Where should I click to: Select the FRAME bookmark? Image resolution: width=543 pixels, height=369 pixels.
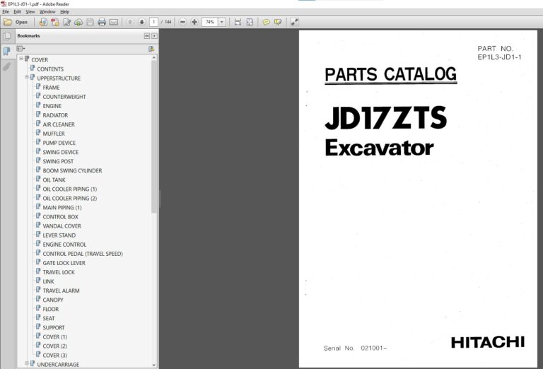point(51,88)
